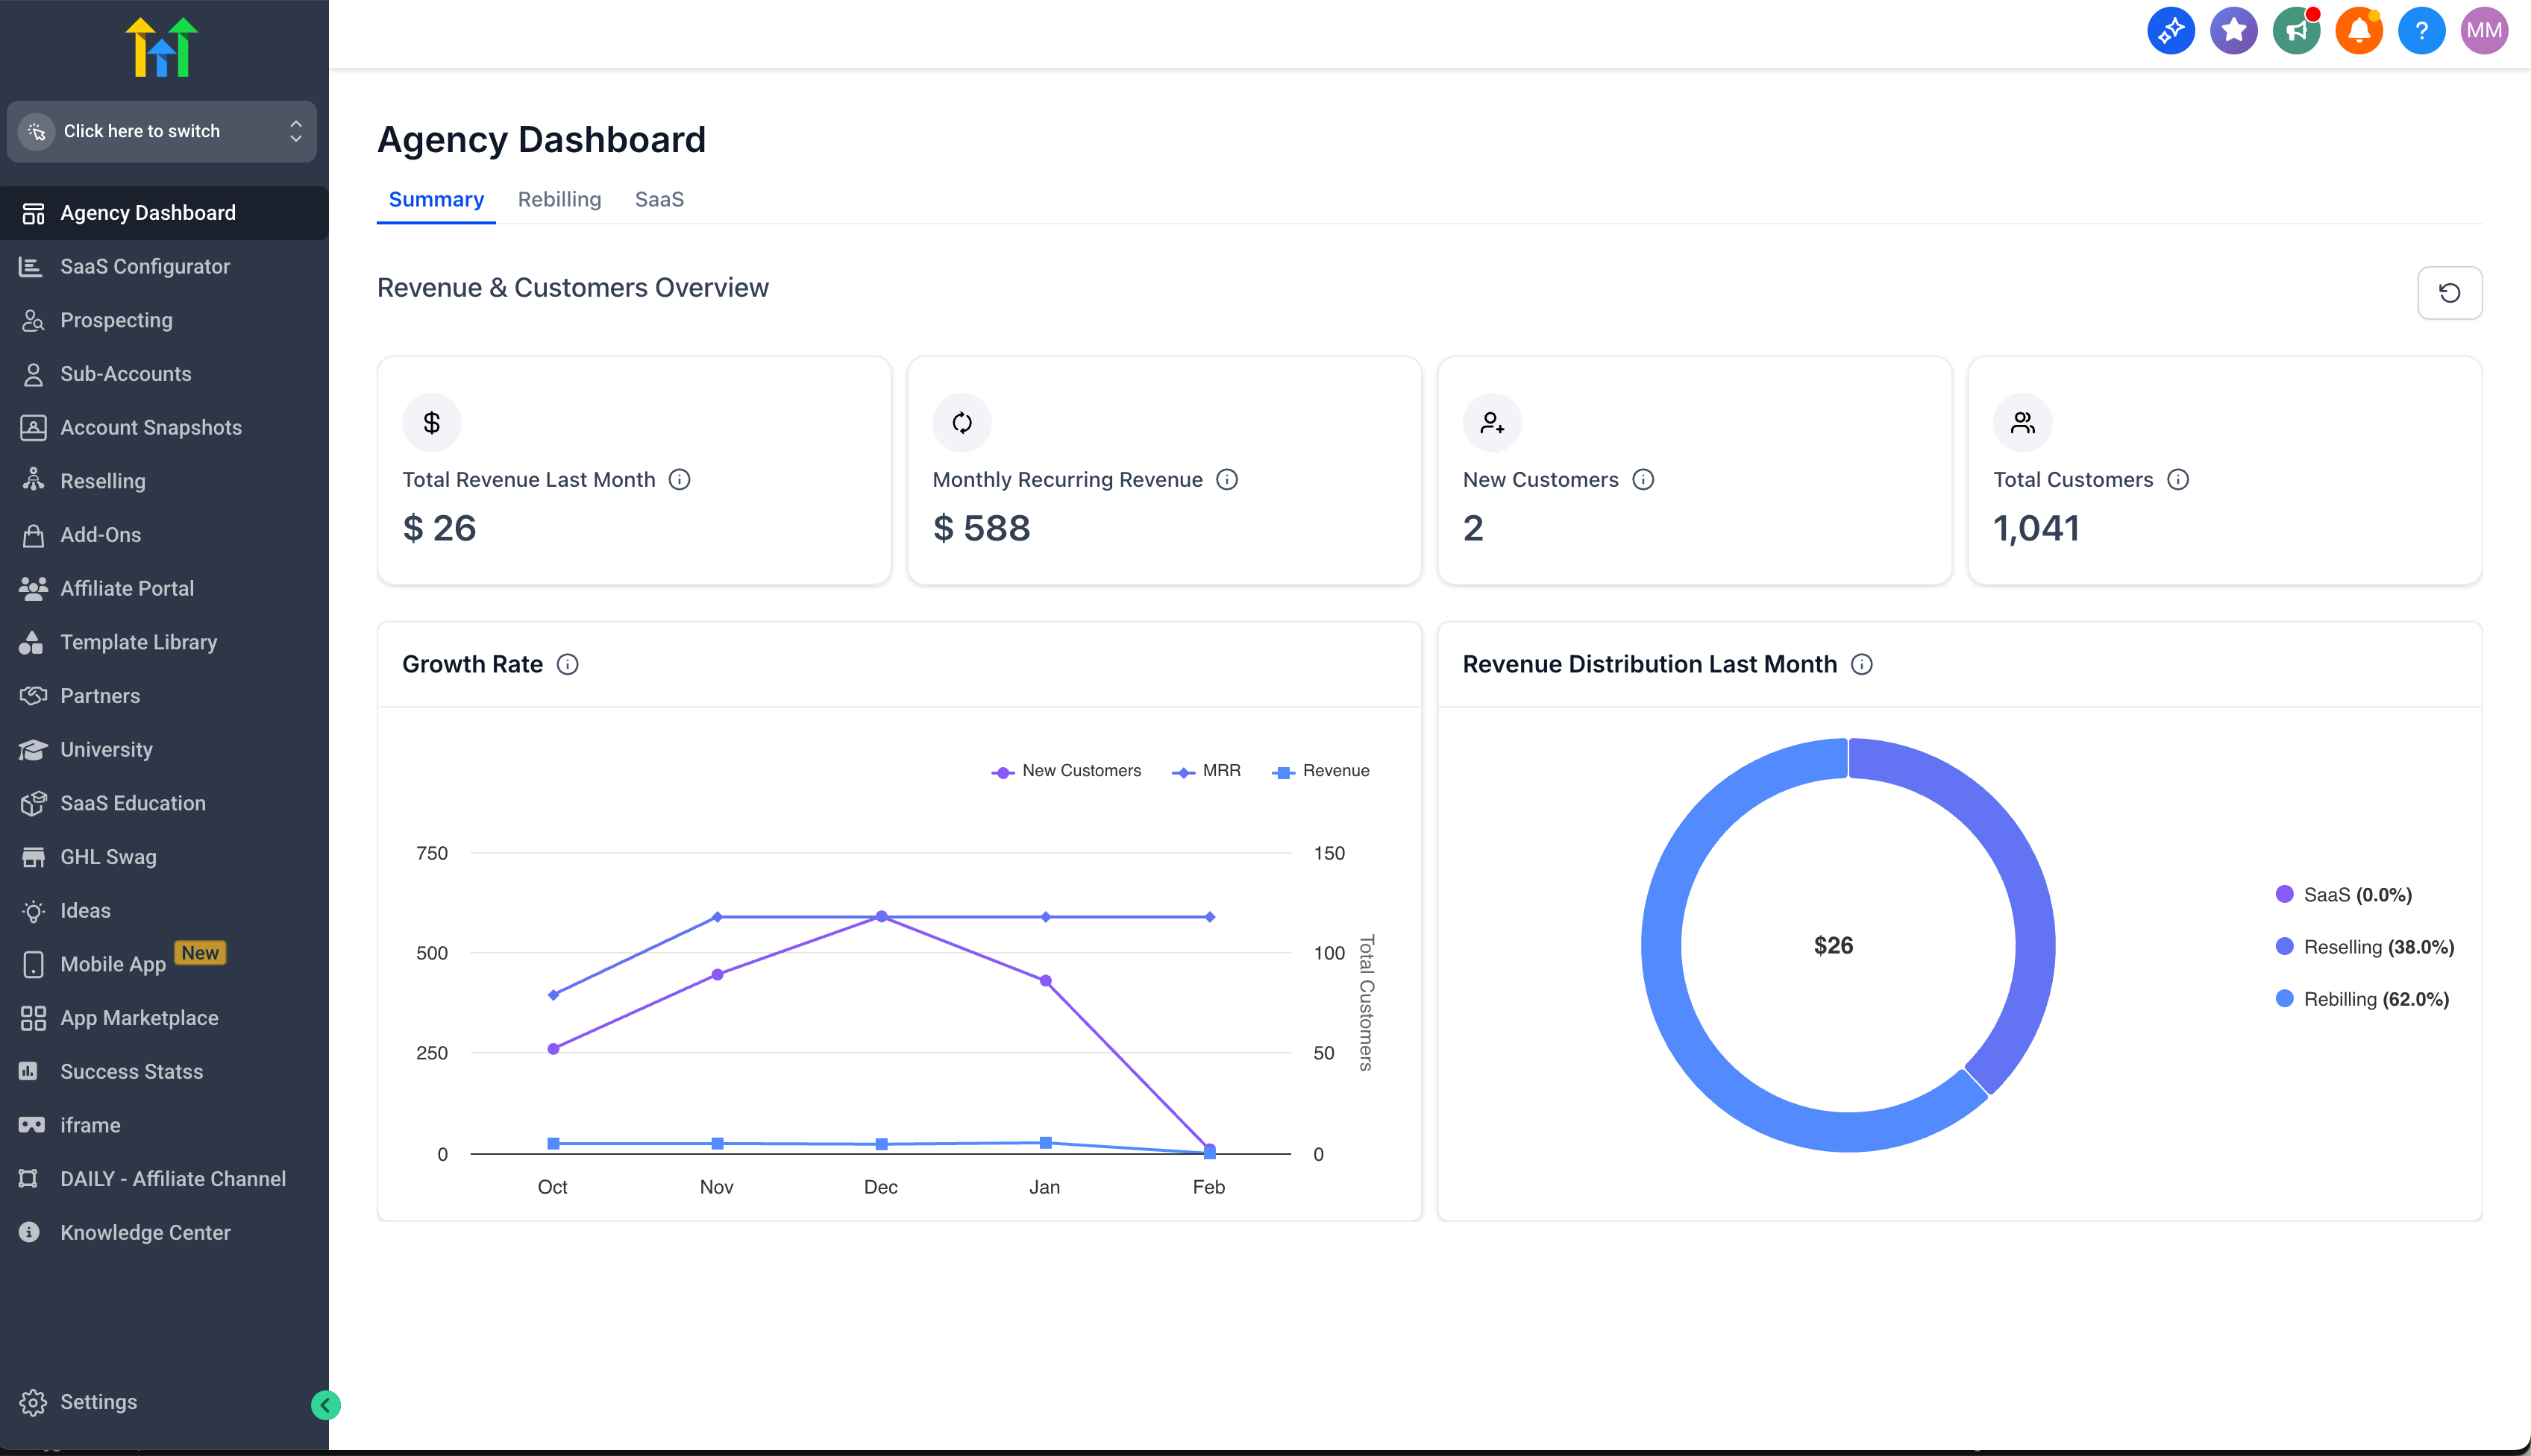The height and width of the screenshot is (1456, 2531).
Task: Click the December New Customers data point
Action: (x=880, y=917)
